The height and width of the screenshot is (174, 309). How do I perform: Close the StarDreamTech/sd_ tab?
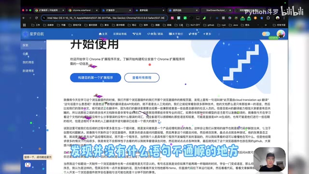(x=230, y=10)
